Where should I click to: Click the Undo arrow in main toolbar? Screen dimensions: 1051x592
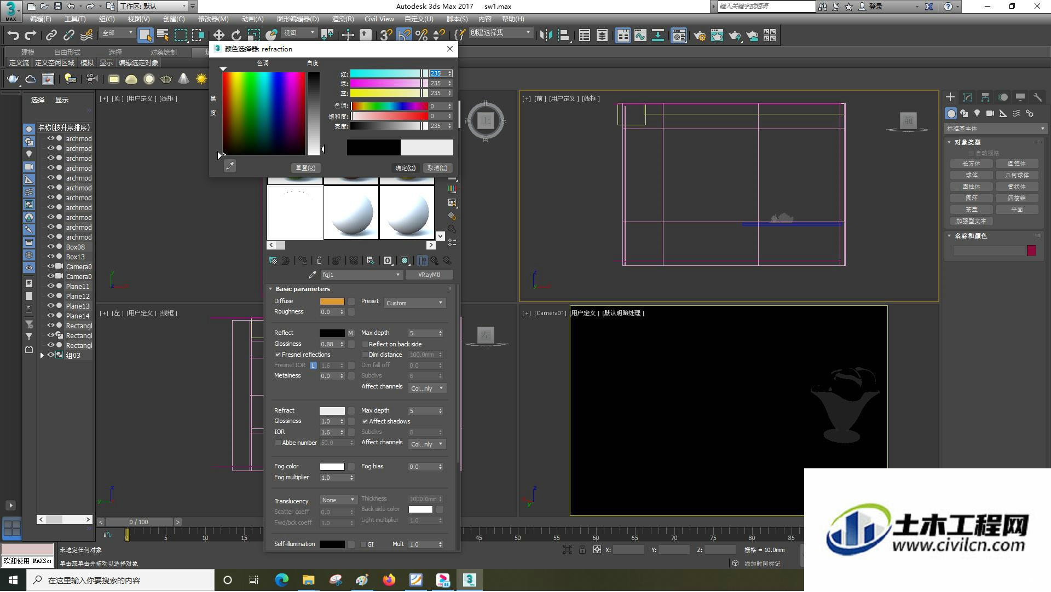click(13, 36)
